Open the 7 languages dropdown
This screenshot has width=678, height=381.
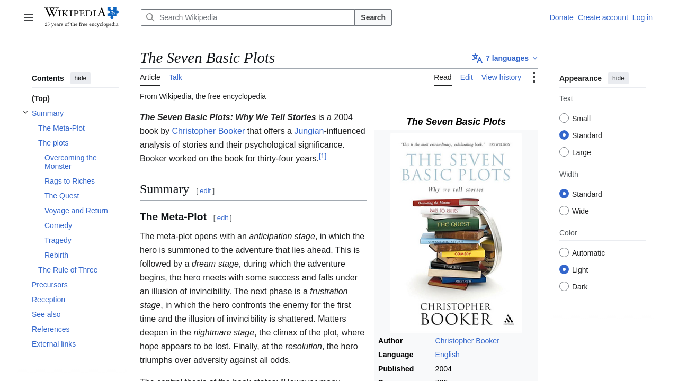pos(505,58)
